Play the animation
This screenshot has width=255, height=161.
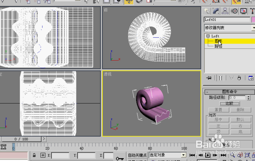coord(208,155)
